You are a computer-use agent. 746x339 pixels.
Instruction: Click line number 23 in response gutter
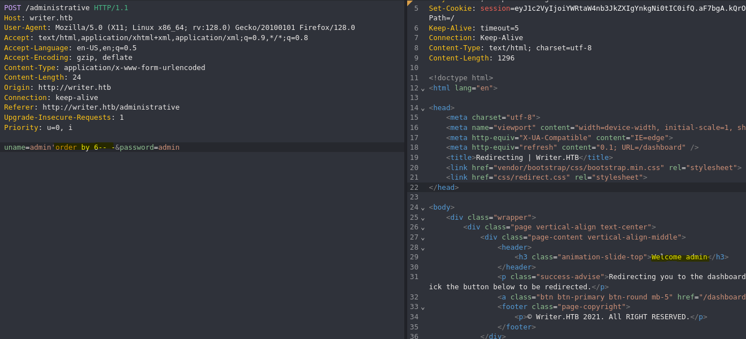point(414,197)
